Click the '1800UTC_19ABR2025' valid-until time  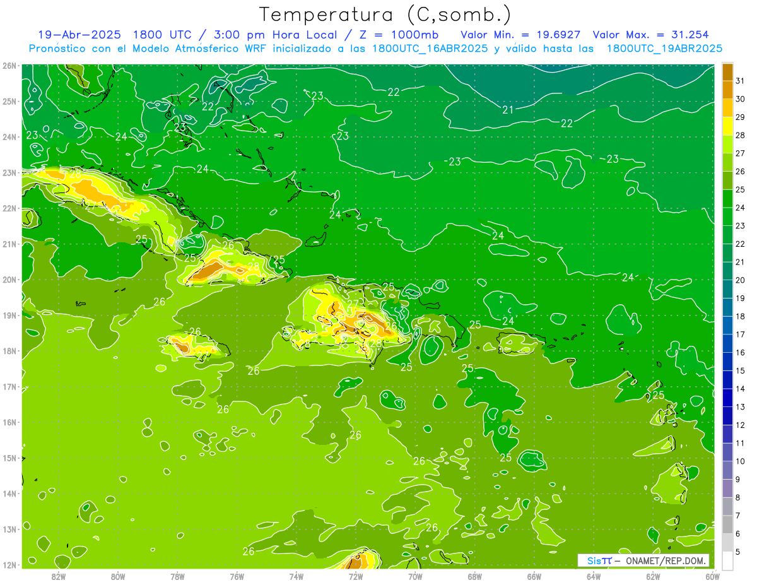(x=664, y=49)
